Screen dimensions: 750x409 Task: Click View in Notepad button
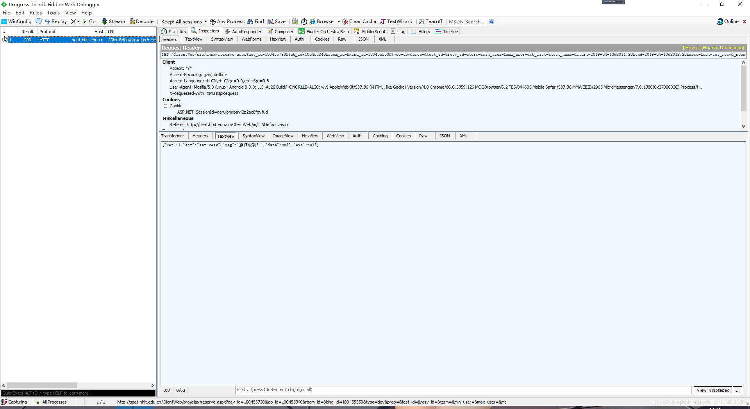coord(713,390)
